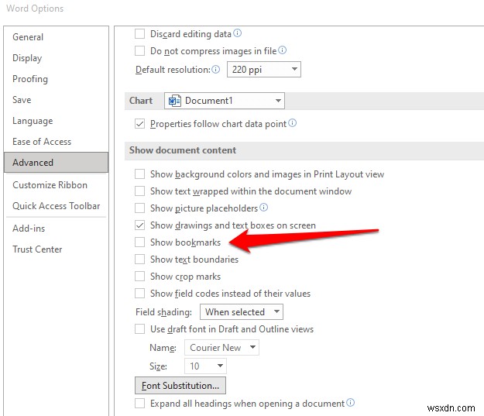Screen dimensions: 484x416
Task: Click the Chart section label
Action: point(141,101)
